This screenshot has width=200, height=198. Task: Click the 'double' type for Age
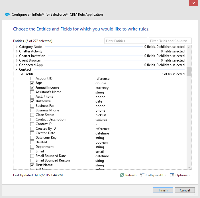[101, 83]
